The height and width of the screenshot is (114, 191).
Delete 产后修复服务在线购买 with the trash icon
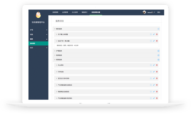click(157, 85)
